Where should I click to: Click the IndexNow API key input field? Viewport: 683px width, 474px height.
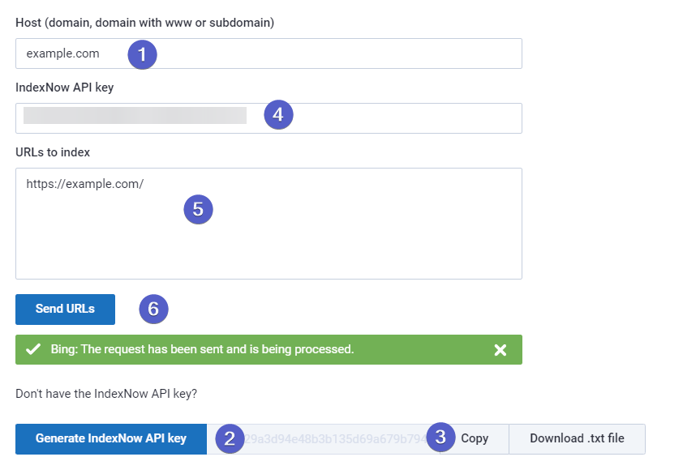268,118
